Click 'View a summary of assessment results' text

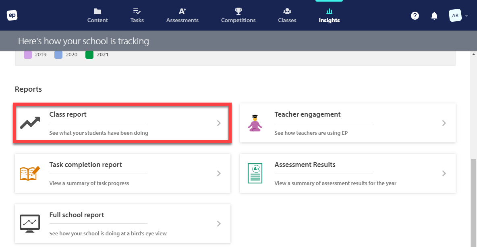coord(335,183)
